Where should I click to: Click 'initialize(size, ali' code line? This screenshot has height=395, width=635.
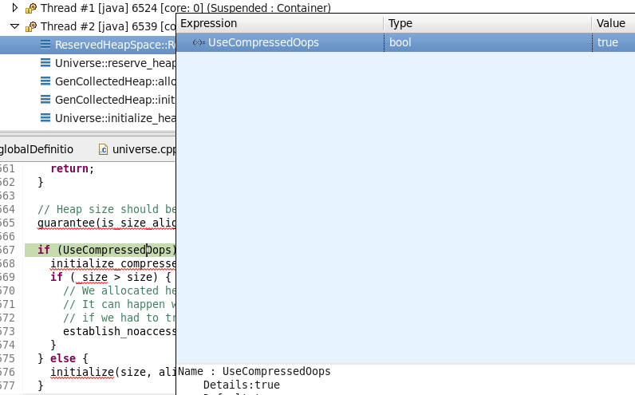pos(113,372)
